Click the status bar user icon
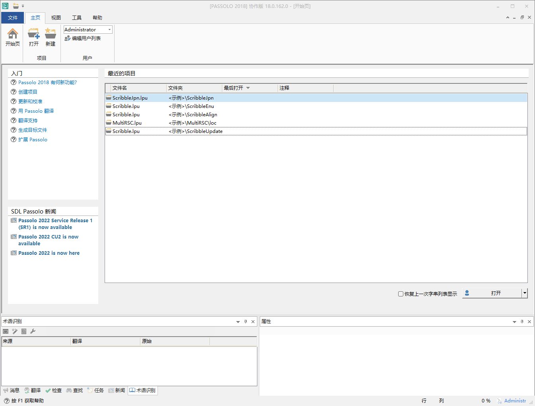Screen dimensions: 535x406 tap(499, 401)
